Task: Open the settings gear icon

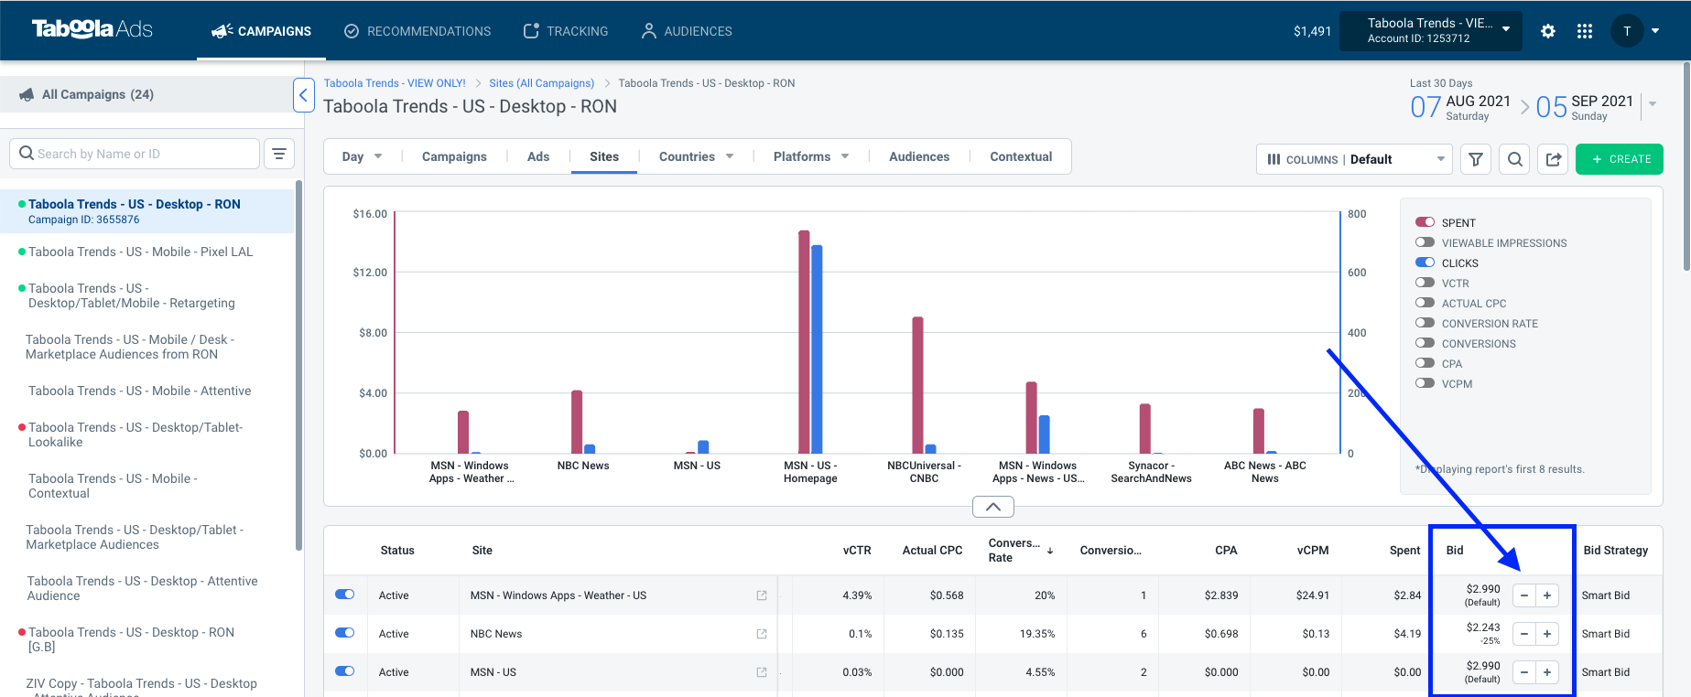Action: coord(1548,31)
